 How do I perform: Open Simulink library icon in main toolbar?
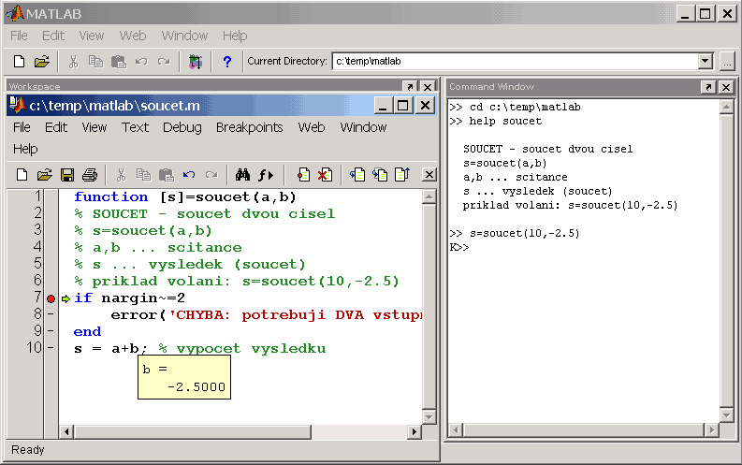pos(196,62)
